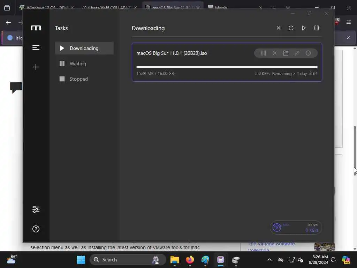Pause the macOS Big Sur iso download
Screen dimensions: 357x268
coord(264,53)
